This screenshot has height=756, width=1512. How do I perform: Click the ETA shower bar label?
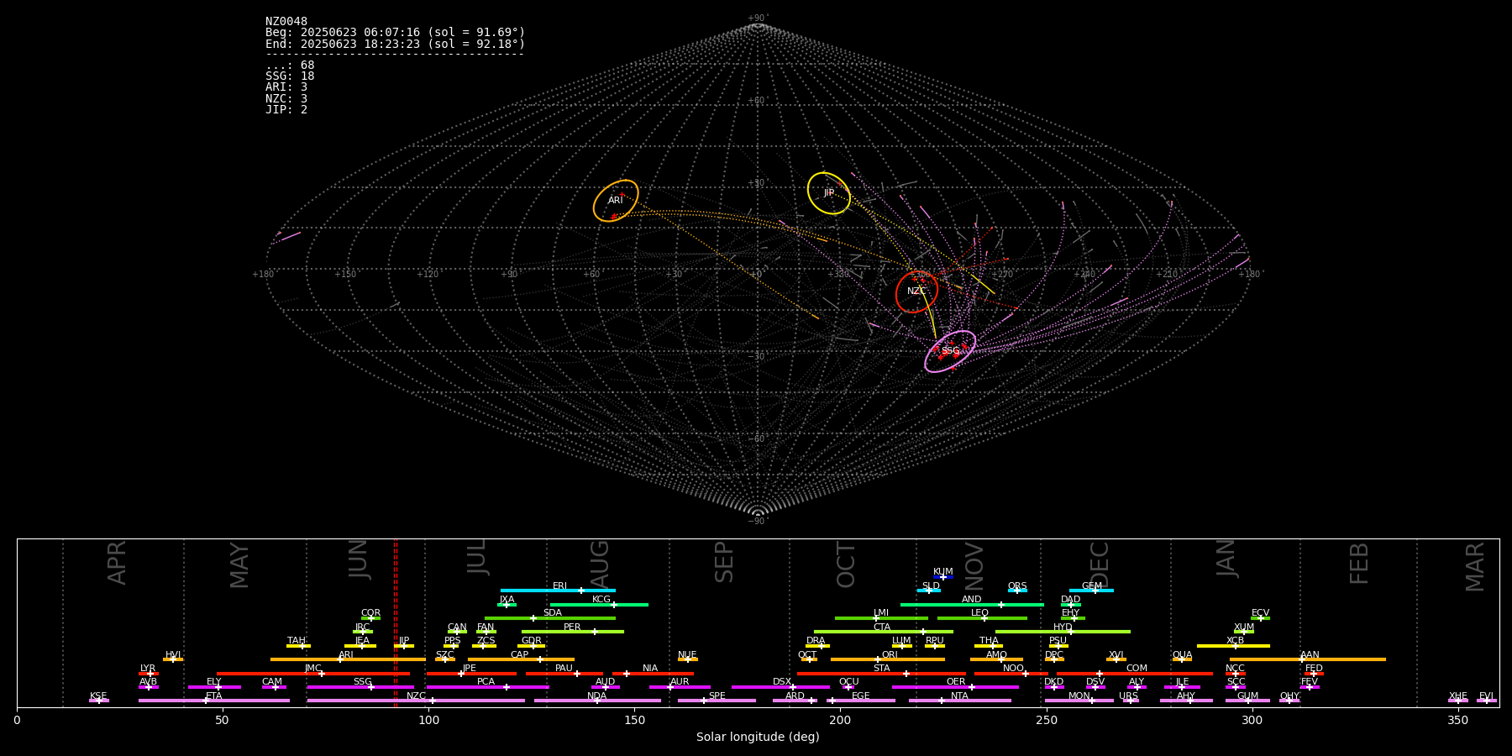[x=214, y=696]
